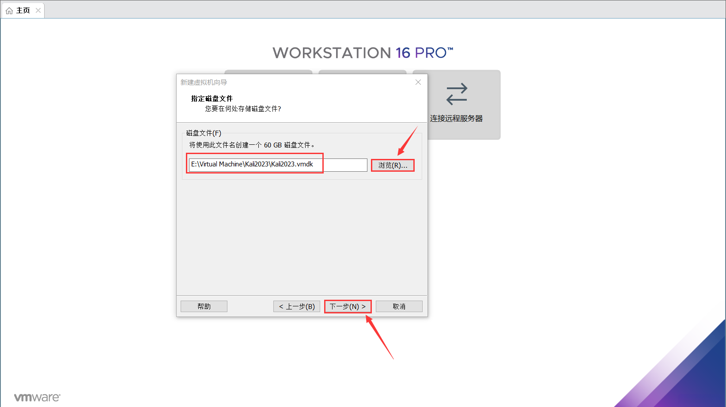Close the 主页 tab with its X
Image resolution: width=726 pixels, height=407 pixels.
click(38, 10)
